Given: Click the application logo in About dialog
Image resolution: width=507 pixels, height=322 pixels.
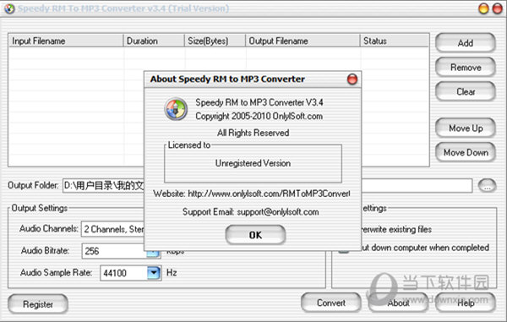Looking at the screenshot, I should 176,109.
